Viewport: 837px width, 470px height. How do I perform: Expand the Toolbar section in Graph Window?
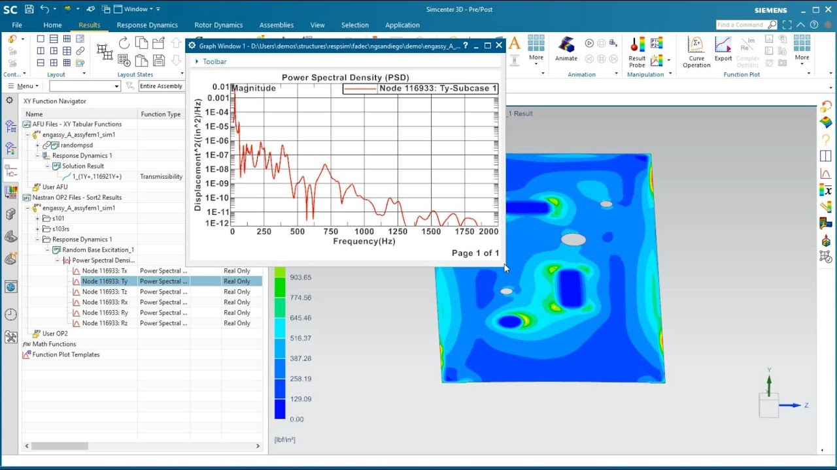(x=197, y=61)
